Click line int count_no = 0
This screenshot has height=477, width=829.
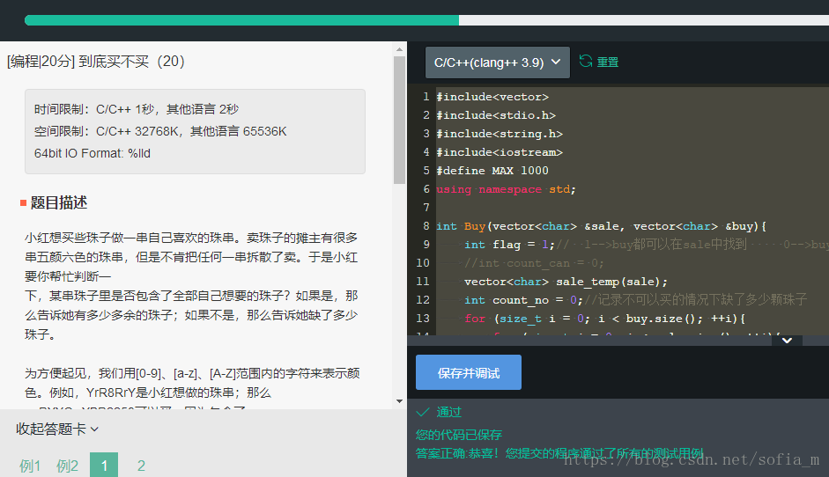tap(523, 300)
